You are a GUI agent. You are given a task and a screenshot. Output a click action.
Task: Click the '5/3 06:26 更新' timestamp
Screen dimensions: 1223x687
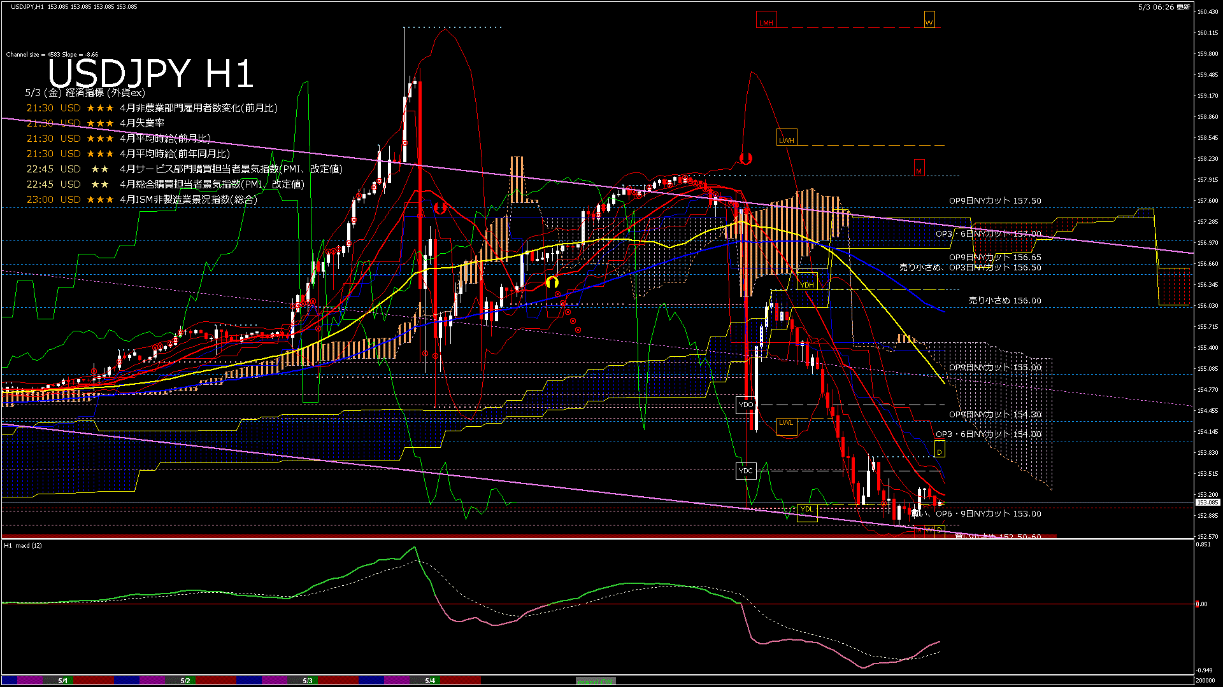coord(1164,7)
